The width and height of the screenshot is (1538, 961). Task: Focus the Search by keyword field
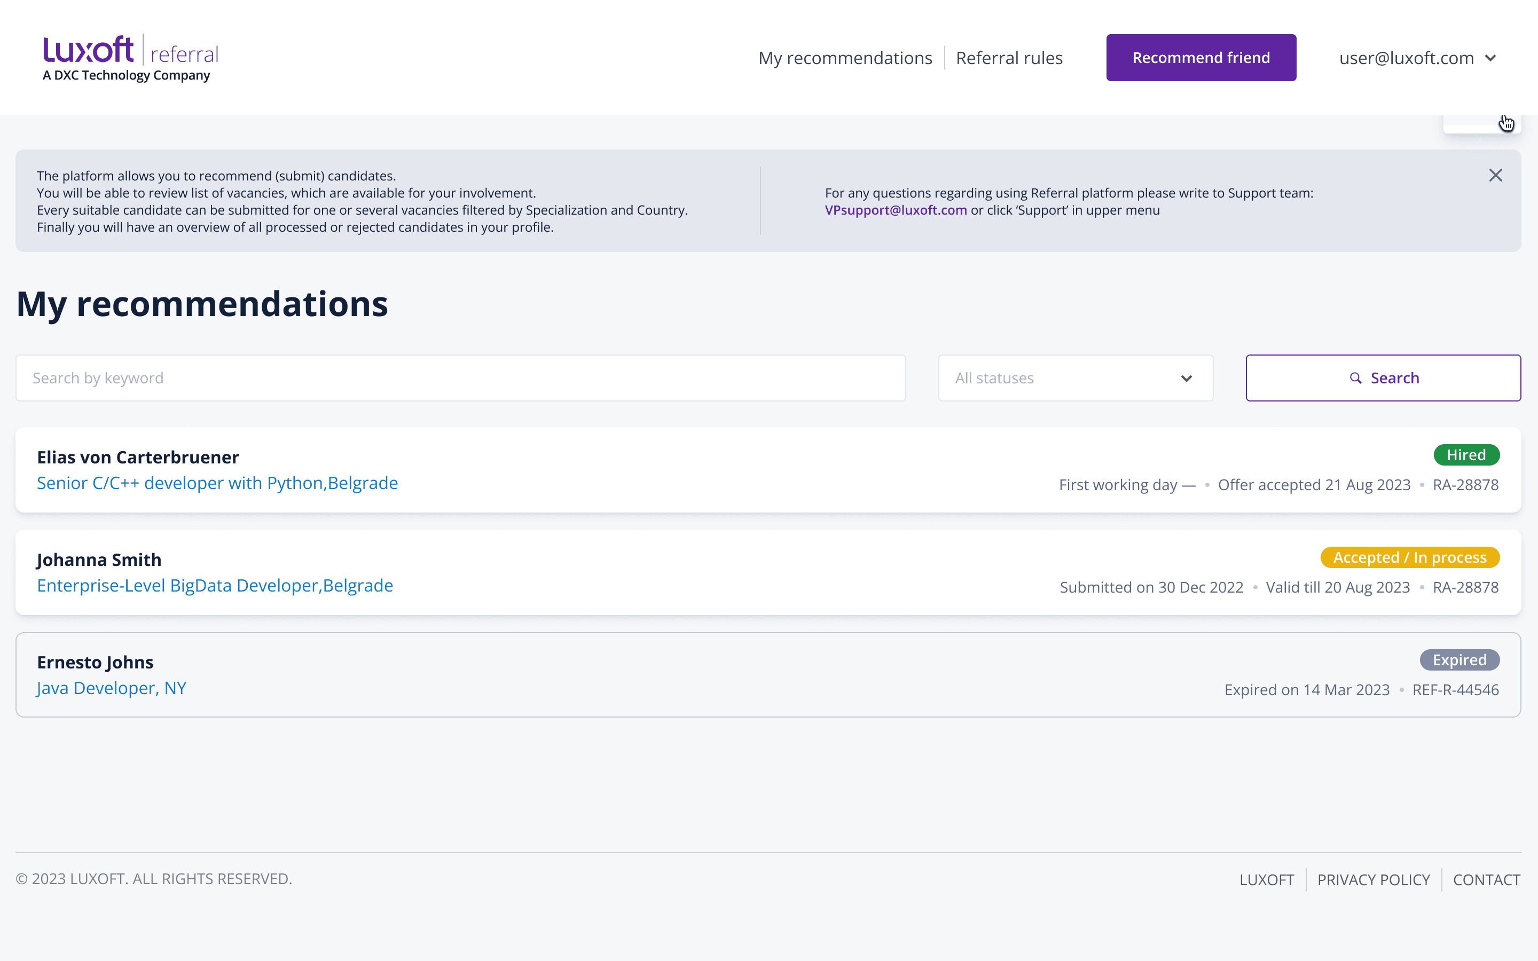(460, 378)
